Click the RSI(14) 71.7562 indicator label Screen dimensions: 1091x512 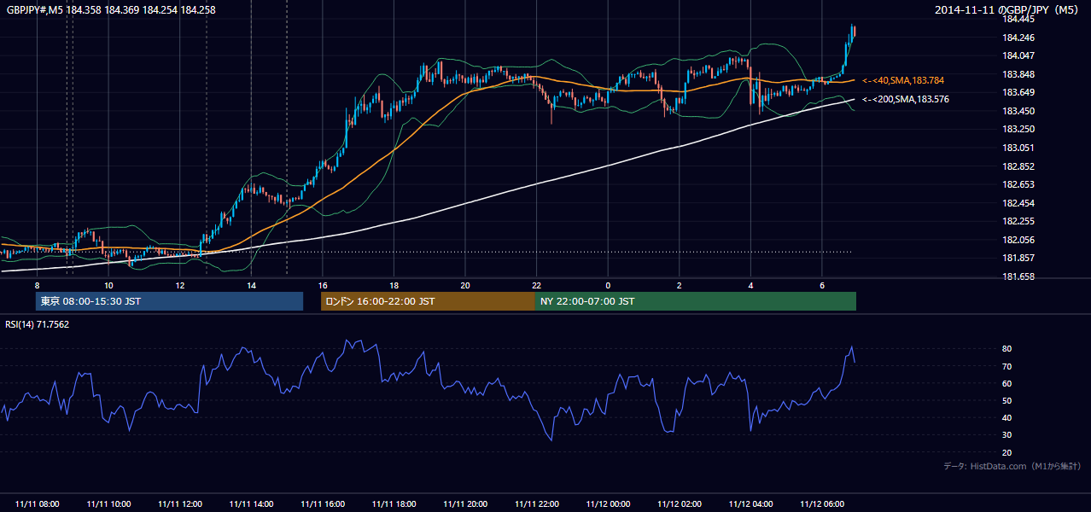click(38, 324)
